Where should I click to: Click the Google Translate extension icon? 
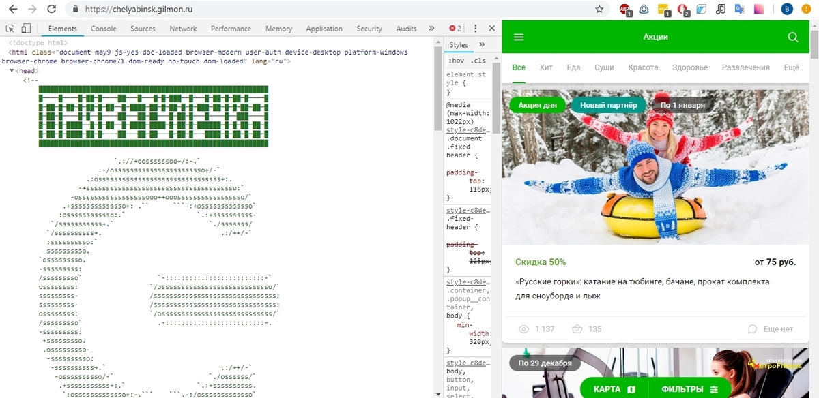(739, 10)
